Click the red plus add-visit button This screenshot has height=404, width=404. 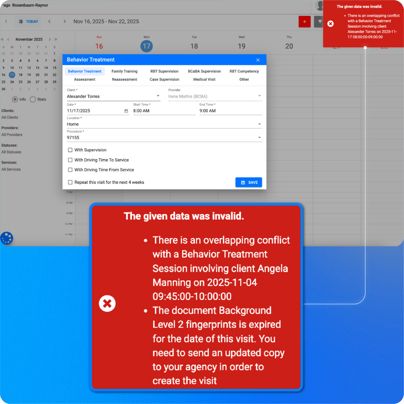coord(304,21)
